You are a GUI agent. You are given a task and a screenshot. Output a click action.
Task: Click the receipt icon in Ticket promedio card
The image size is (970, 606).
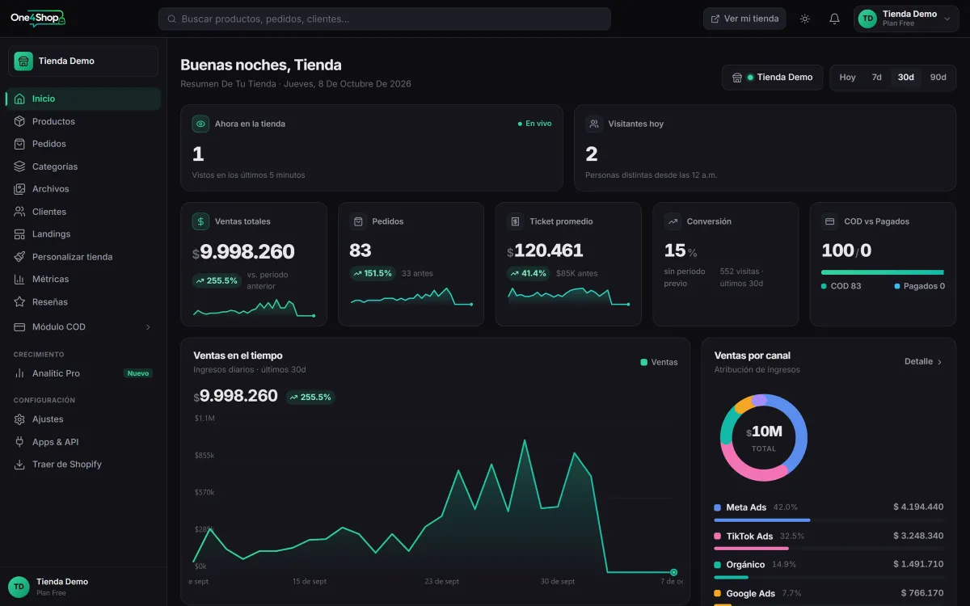pos(516,221)
